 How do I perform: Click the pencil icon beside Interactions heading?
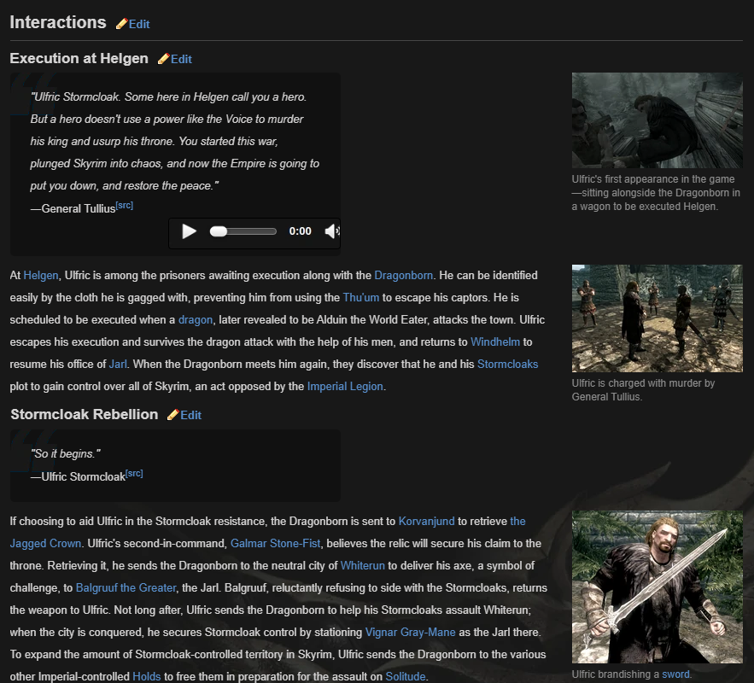pos(121,24)
